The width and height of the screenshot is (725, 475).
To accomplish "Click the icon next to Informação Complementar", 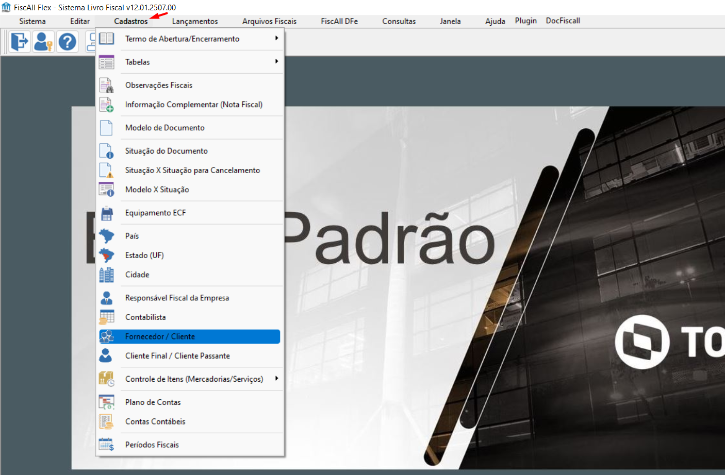I will [x=107, y=105].
